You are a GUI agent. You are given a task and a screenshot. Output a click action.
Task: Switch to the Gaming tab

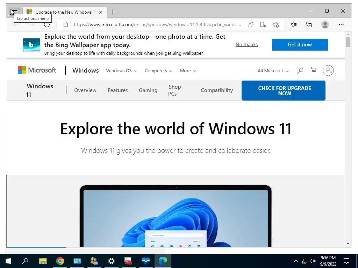[x=148, y=90]
